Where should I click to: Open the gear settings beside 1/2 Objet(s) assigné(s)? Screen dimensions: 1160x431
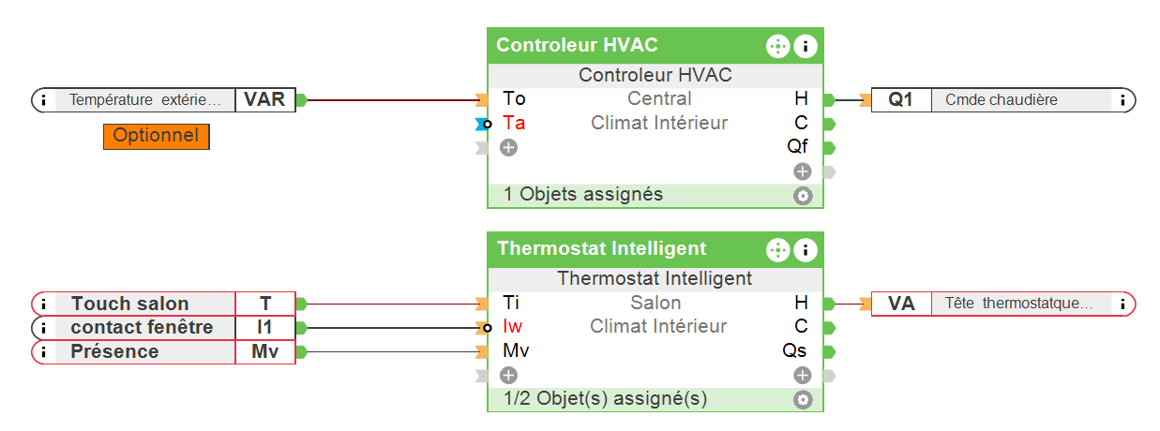click(x=802, y=399)
